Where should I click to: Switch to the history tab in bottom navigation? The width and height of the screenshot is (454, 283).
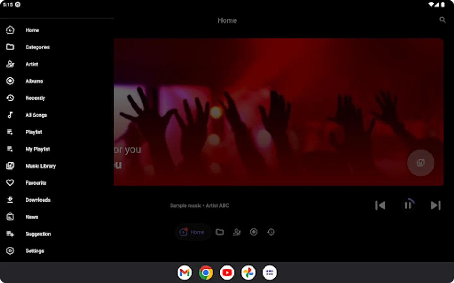click(x=271, y=232)
